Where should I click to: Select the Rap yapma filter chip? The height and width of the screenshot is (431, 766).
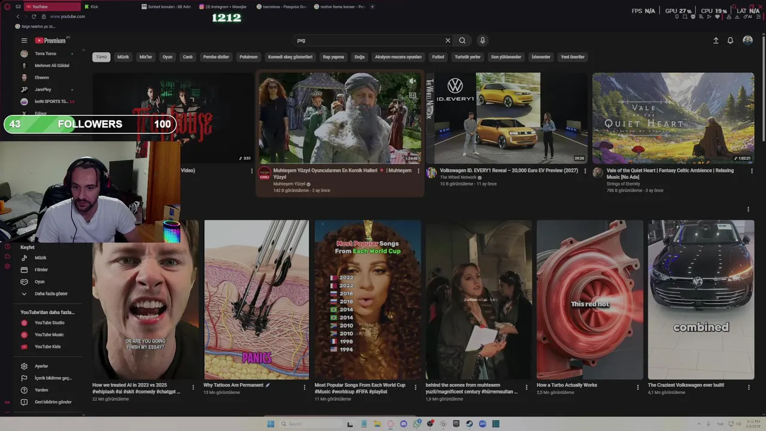point(333,57)
